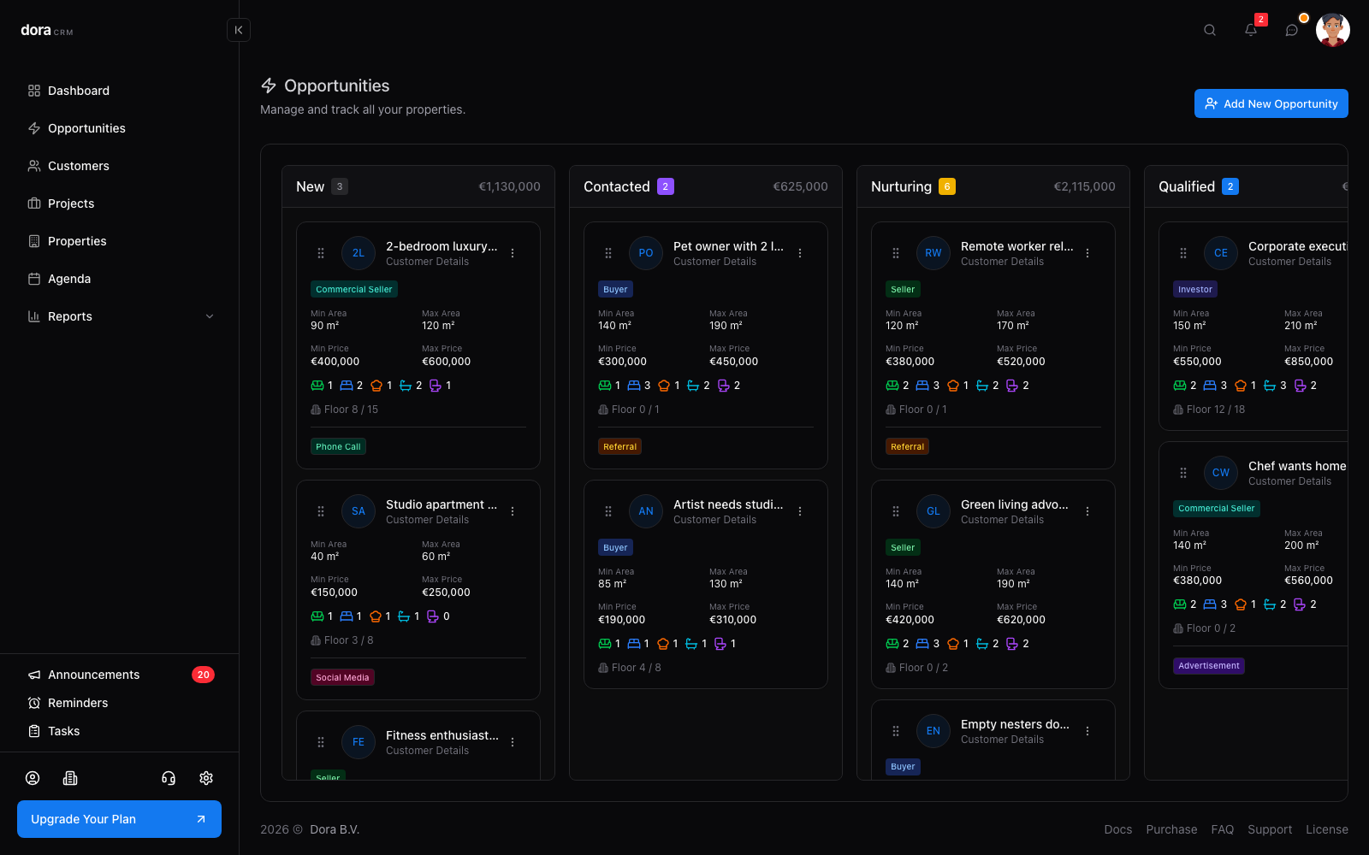1369x855 pixels.
Task: Open the chat messages icon
Action: pyautogui.click(x=1292, y=30)
